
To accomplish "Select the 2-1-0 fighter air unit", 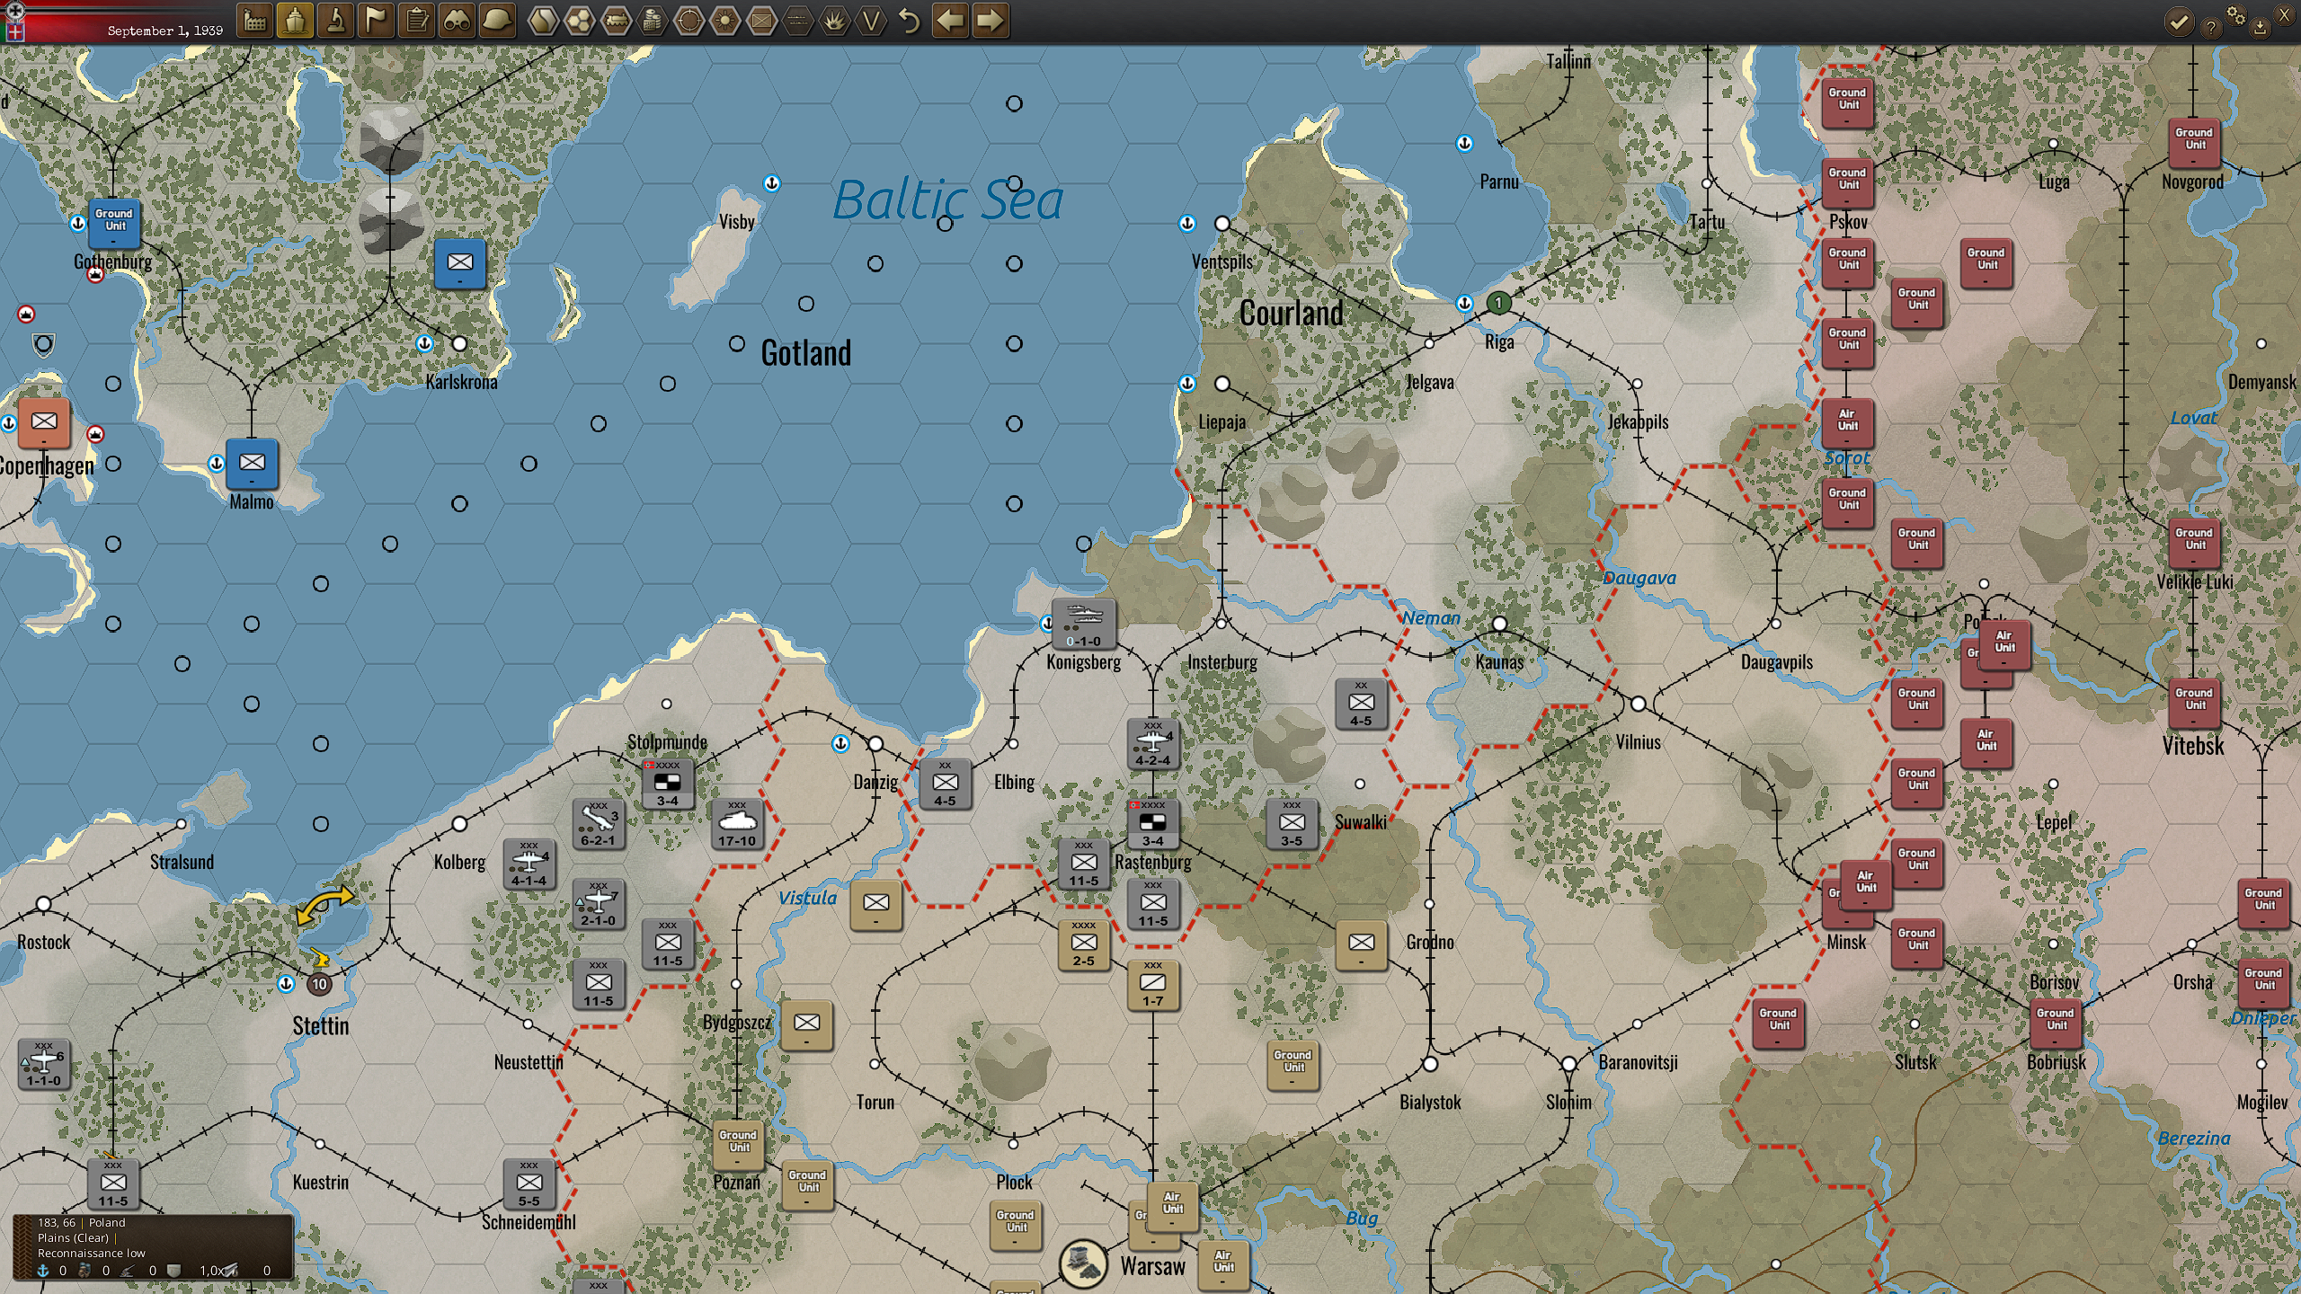I will click(x=599, y=903).
